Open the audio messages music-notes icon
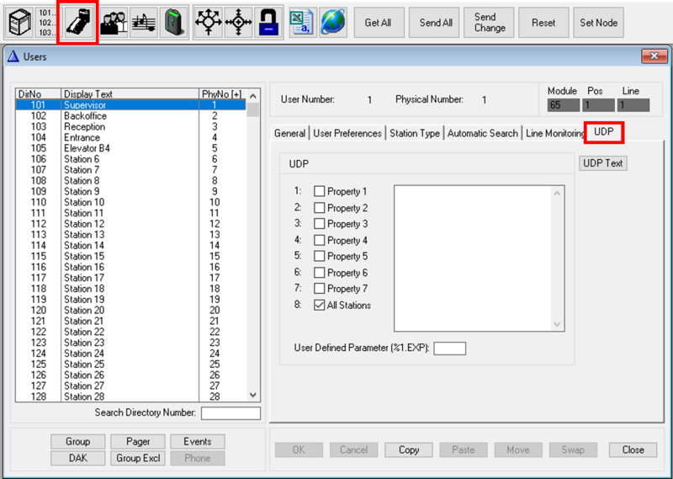The height and width of the screenshot is (479, 673). [x=143, y=22]
